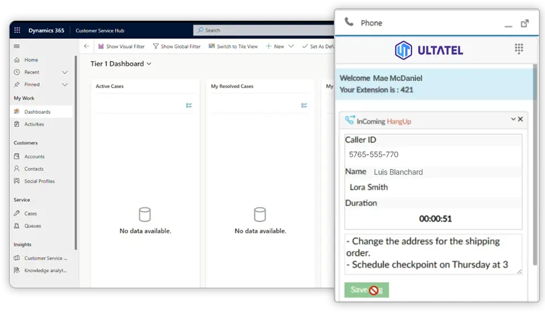Expand the Tier 1 Dashboard selector
Image resolution: width=545 pixels, height=312 pixels.
149,64
